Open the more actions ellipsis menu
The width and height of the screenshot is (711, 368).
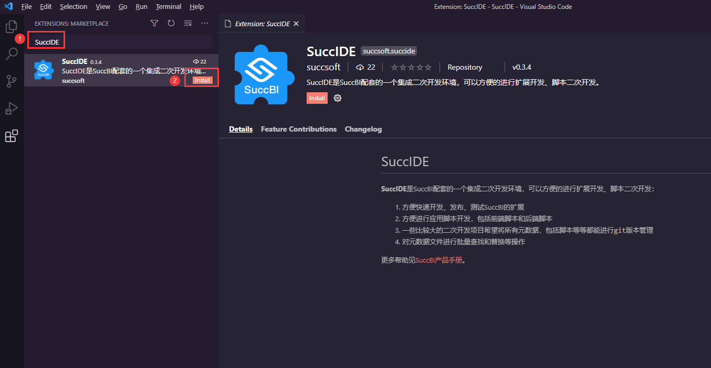pyautogui.click(x=205, y=24)
